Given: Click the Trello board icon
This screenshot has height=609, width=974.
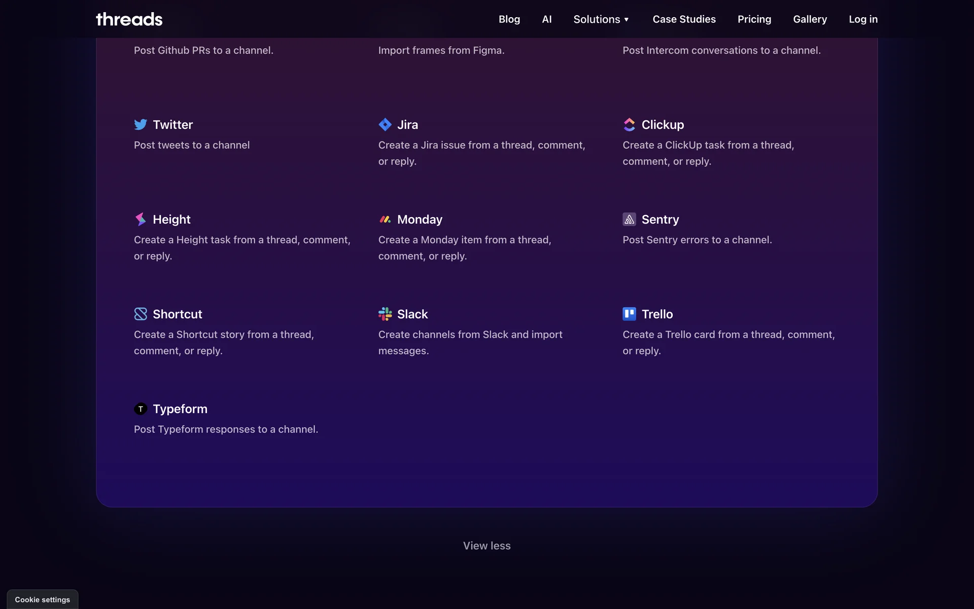Looking at the screenshot, I should click(629, 314).
